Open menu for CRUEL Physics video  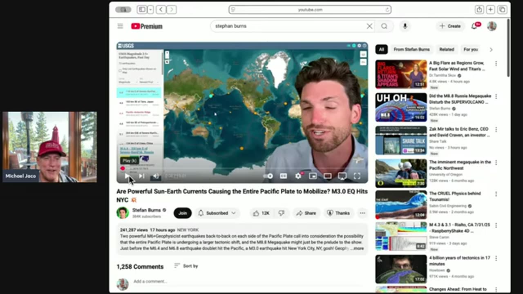click(x=496, y=194)
